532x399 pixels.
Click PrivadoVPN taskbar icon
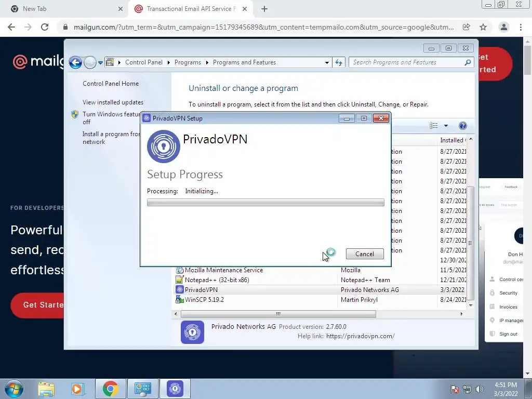[175, 389]
